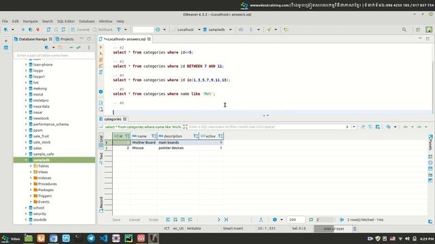435x244 pixels.
Task: Minimize the Database Navigator panel
Action: [82, 39]
